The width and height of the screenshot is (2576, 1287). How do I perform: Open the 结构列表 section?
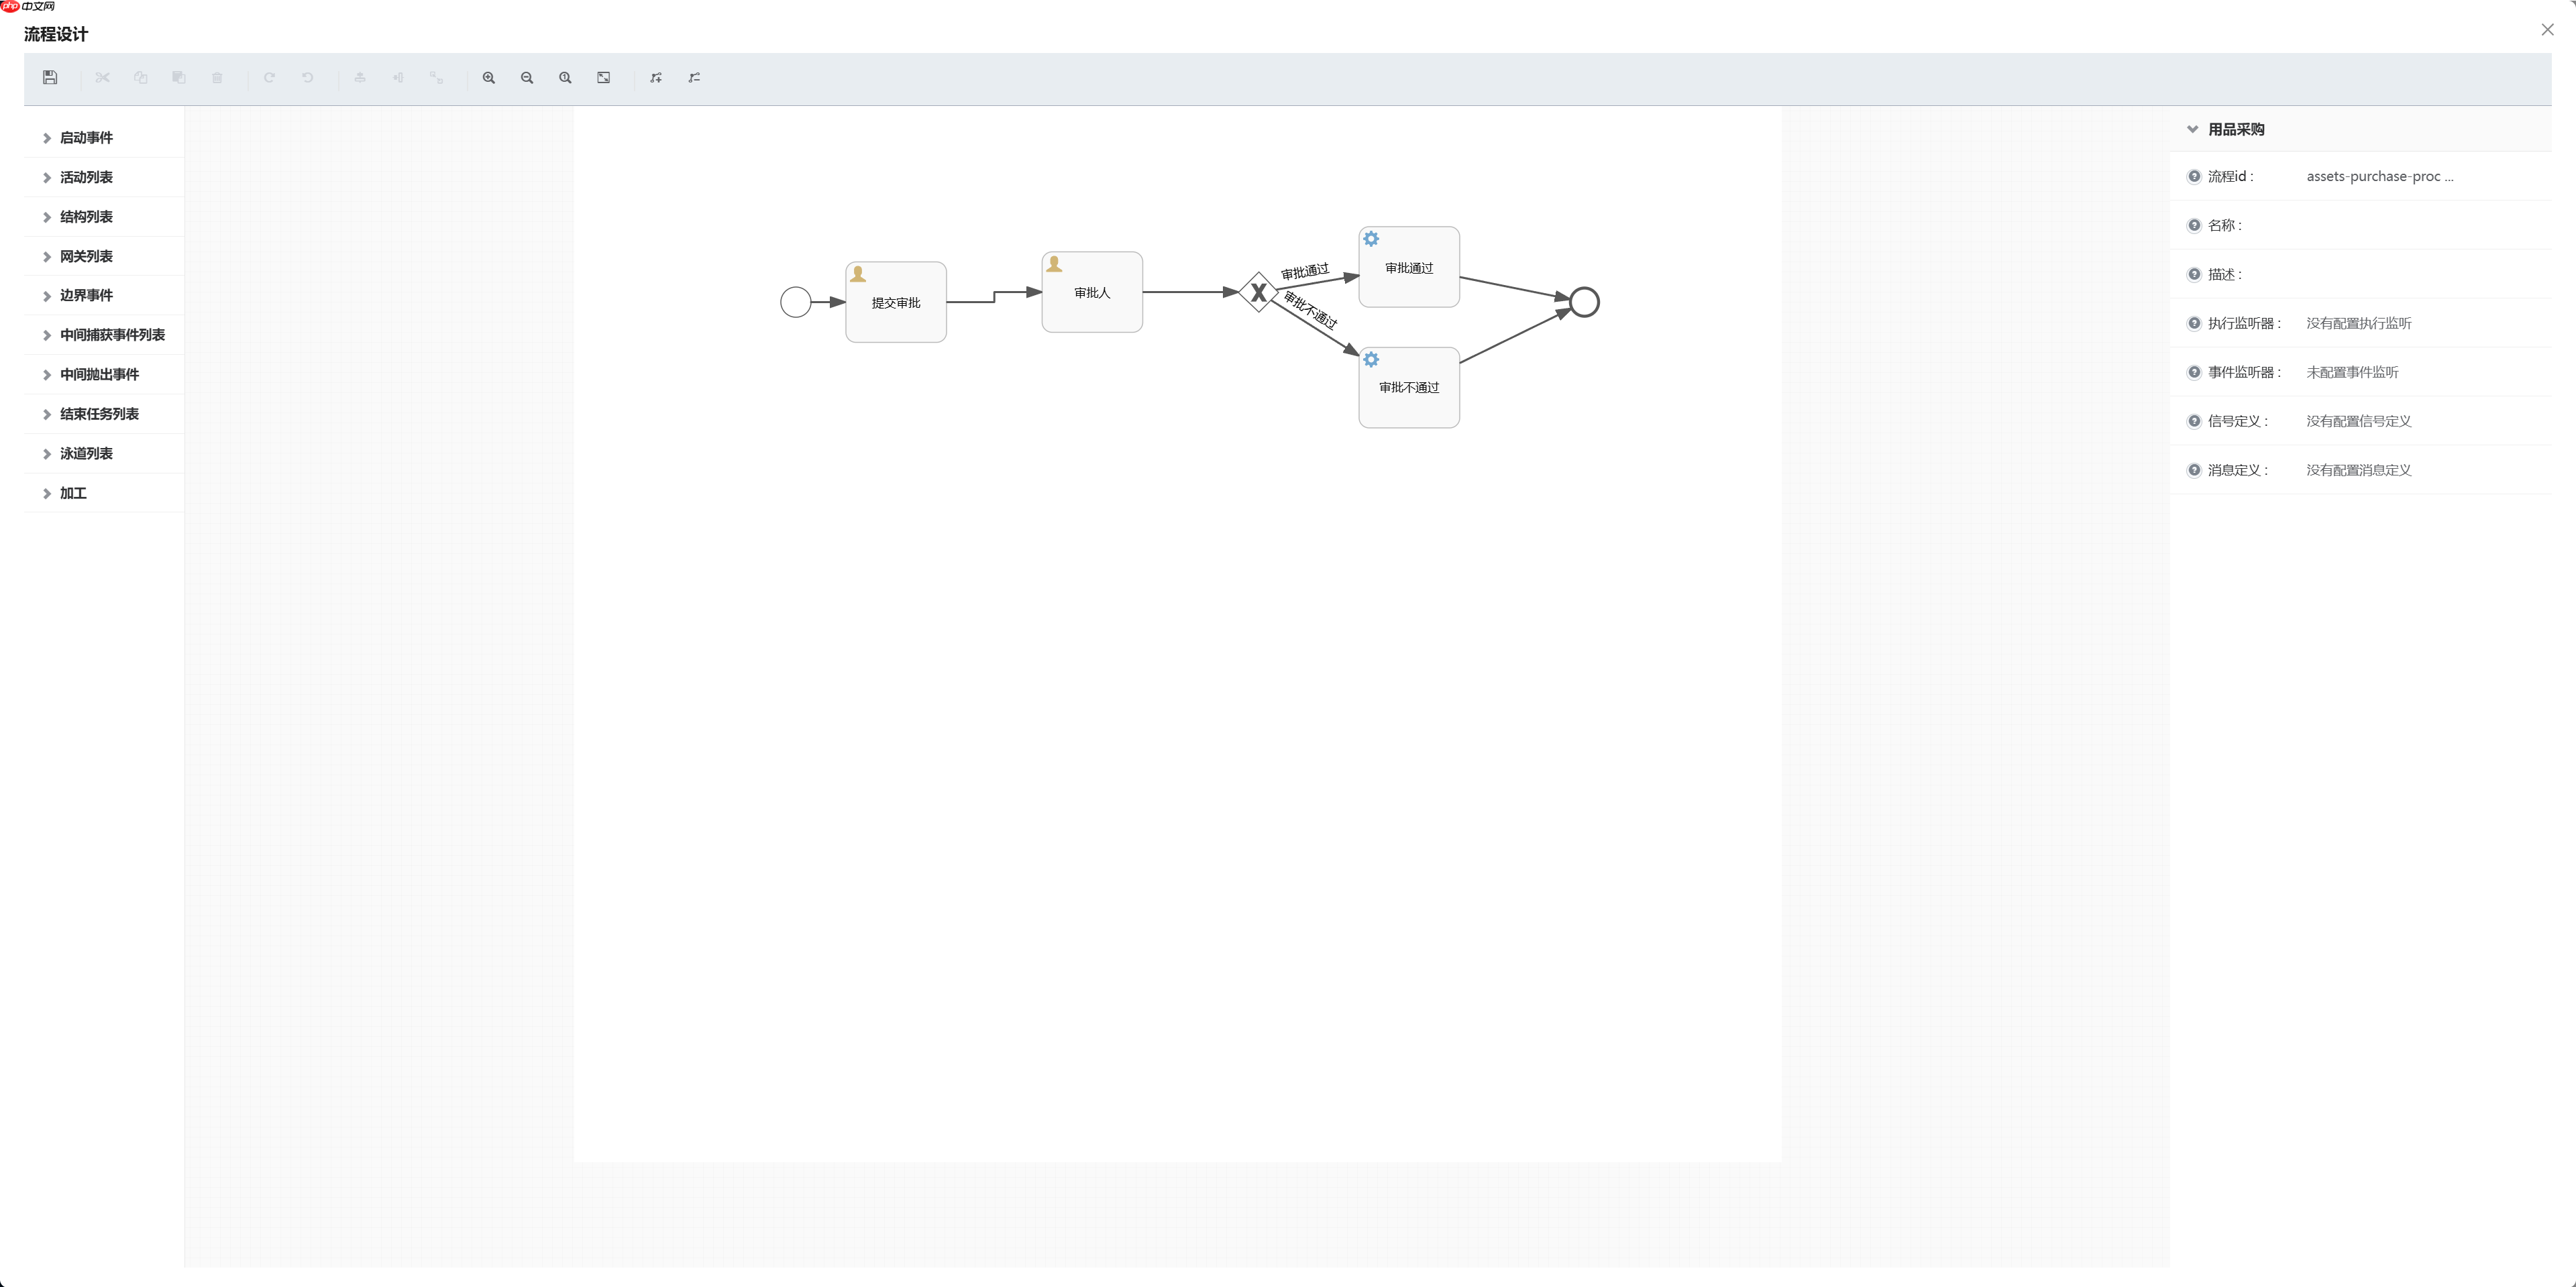pos(85,216)
